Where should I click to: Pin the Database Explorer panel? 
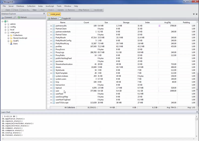(x=44, y=14)
